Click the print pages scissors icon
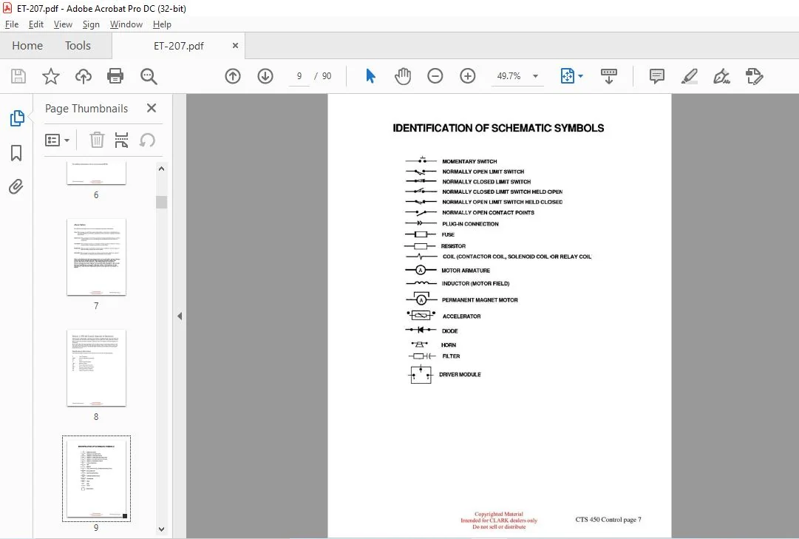799x539 pixels. (x=121, y=140)
